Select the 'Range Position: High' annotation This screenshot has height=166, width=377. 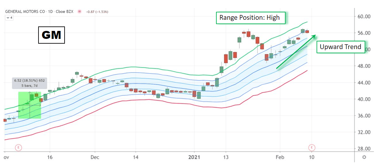250,18
